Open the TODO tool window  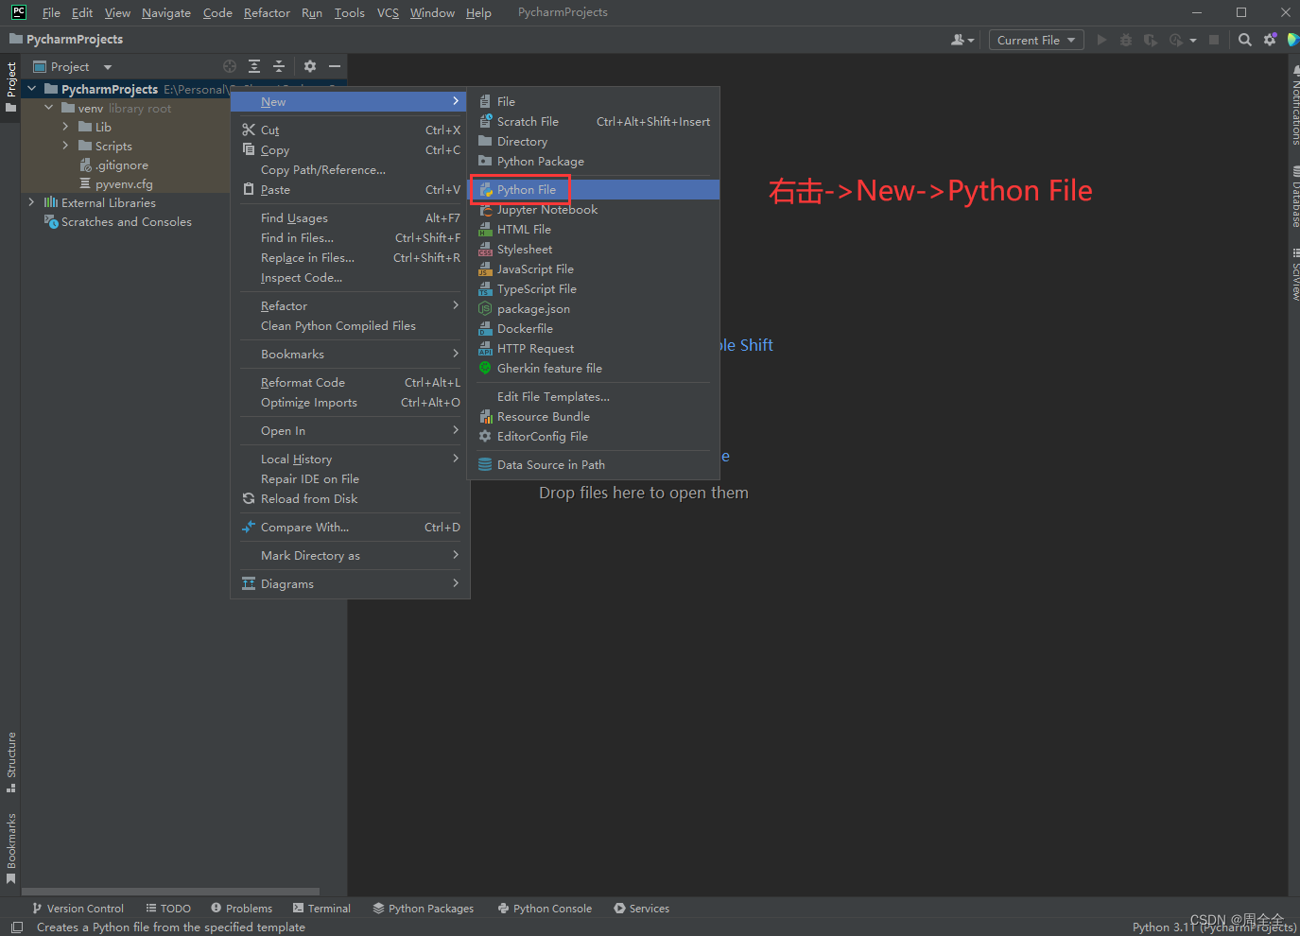(168, 909)
